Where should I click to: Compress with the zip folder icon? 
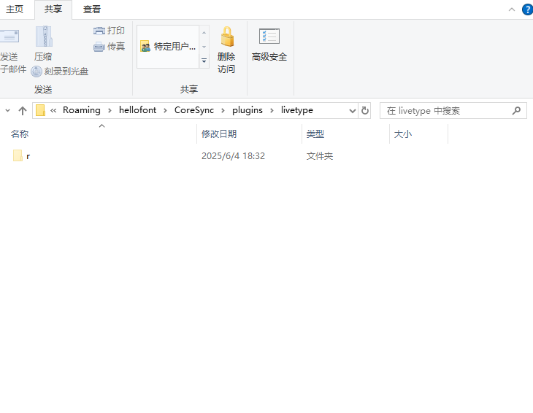click(x=44, y=36)
